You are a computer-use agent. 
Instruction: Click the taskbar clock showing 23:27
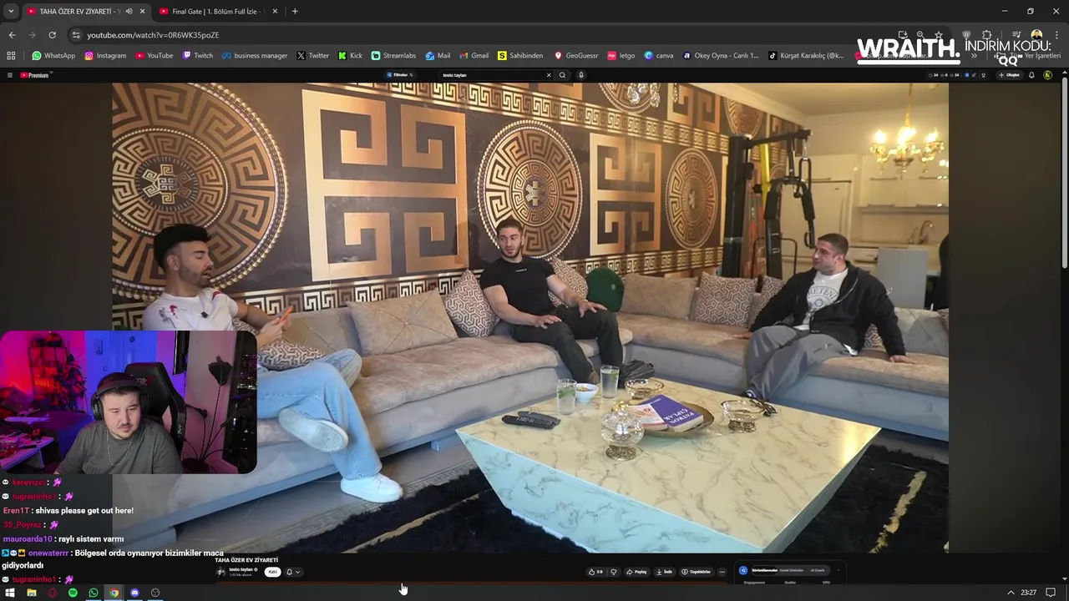point(1029,593)
